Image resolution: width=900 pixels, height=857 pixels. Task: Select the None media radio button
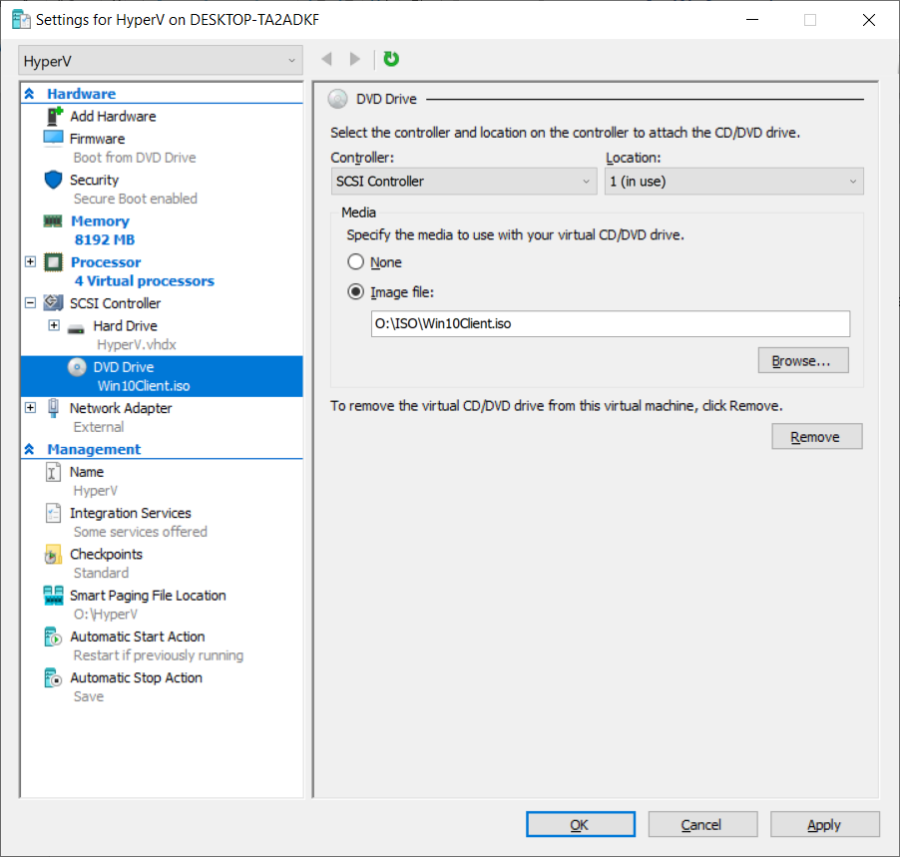356,262
